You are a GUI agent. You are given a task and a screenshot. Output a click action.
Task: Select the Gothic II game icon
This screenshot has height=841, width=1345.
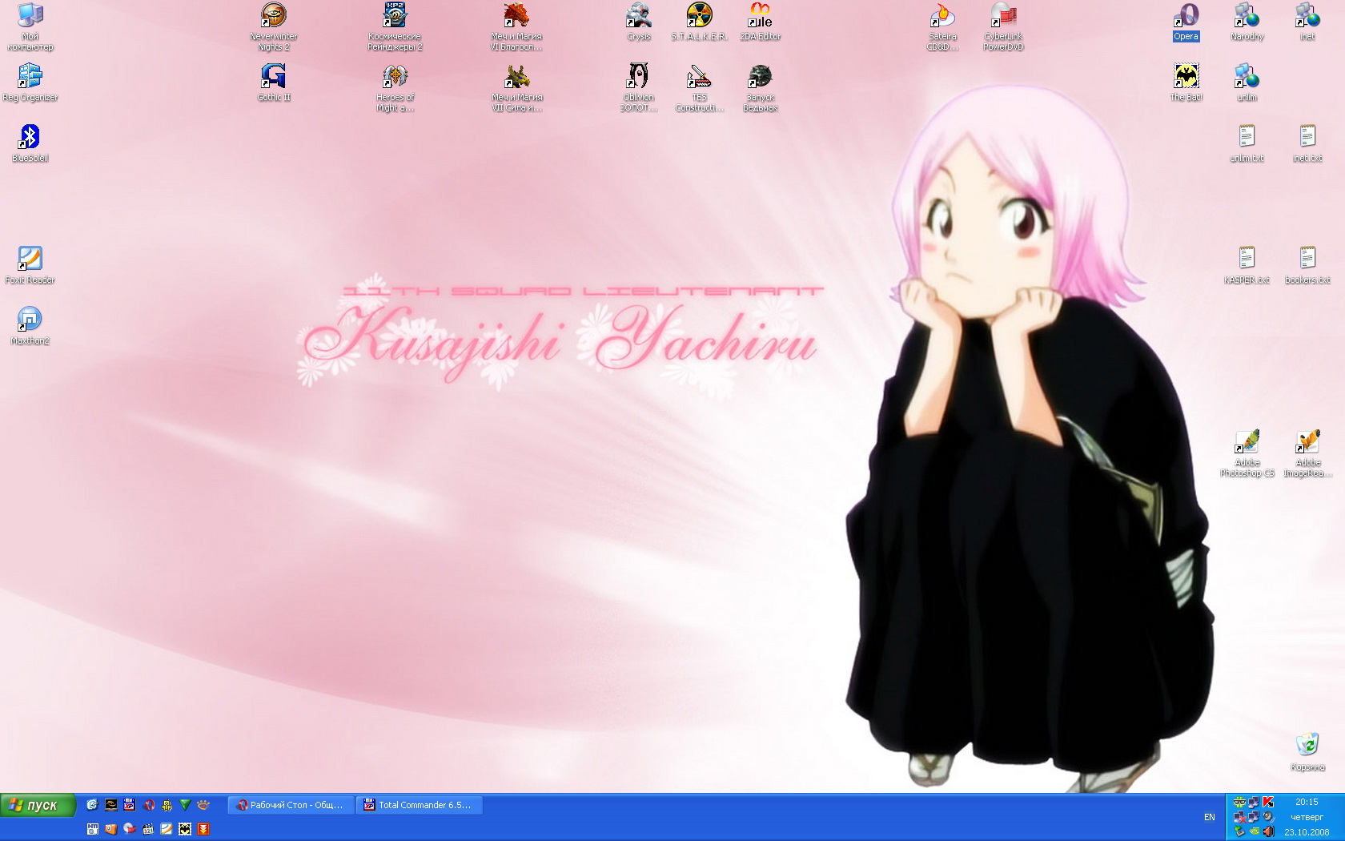(274, 82)
